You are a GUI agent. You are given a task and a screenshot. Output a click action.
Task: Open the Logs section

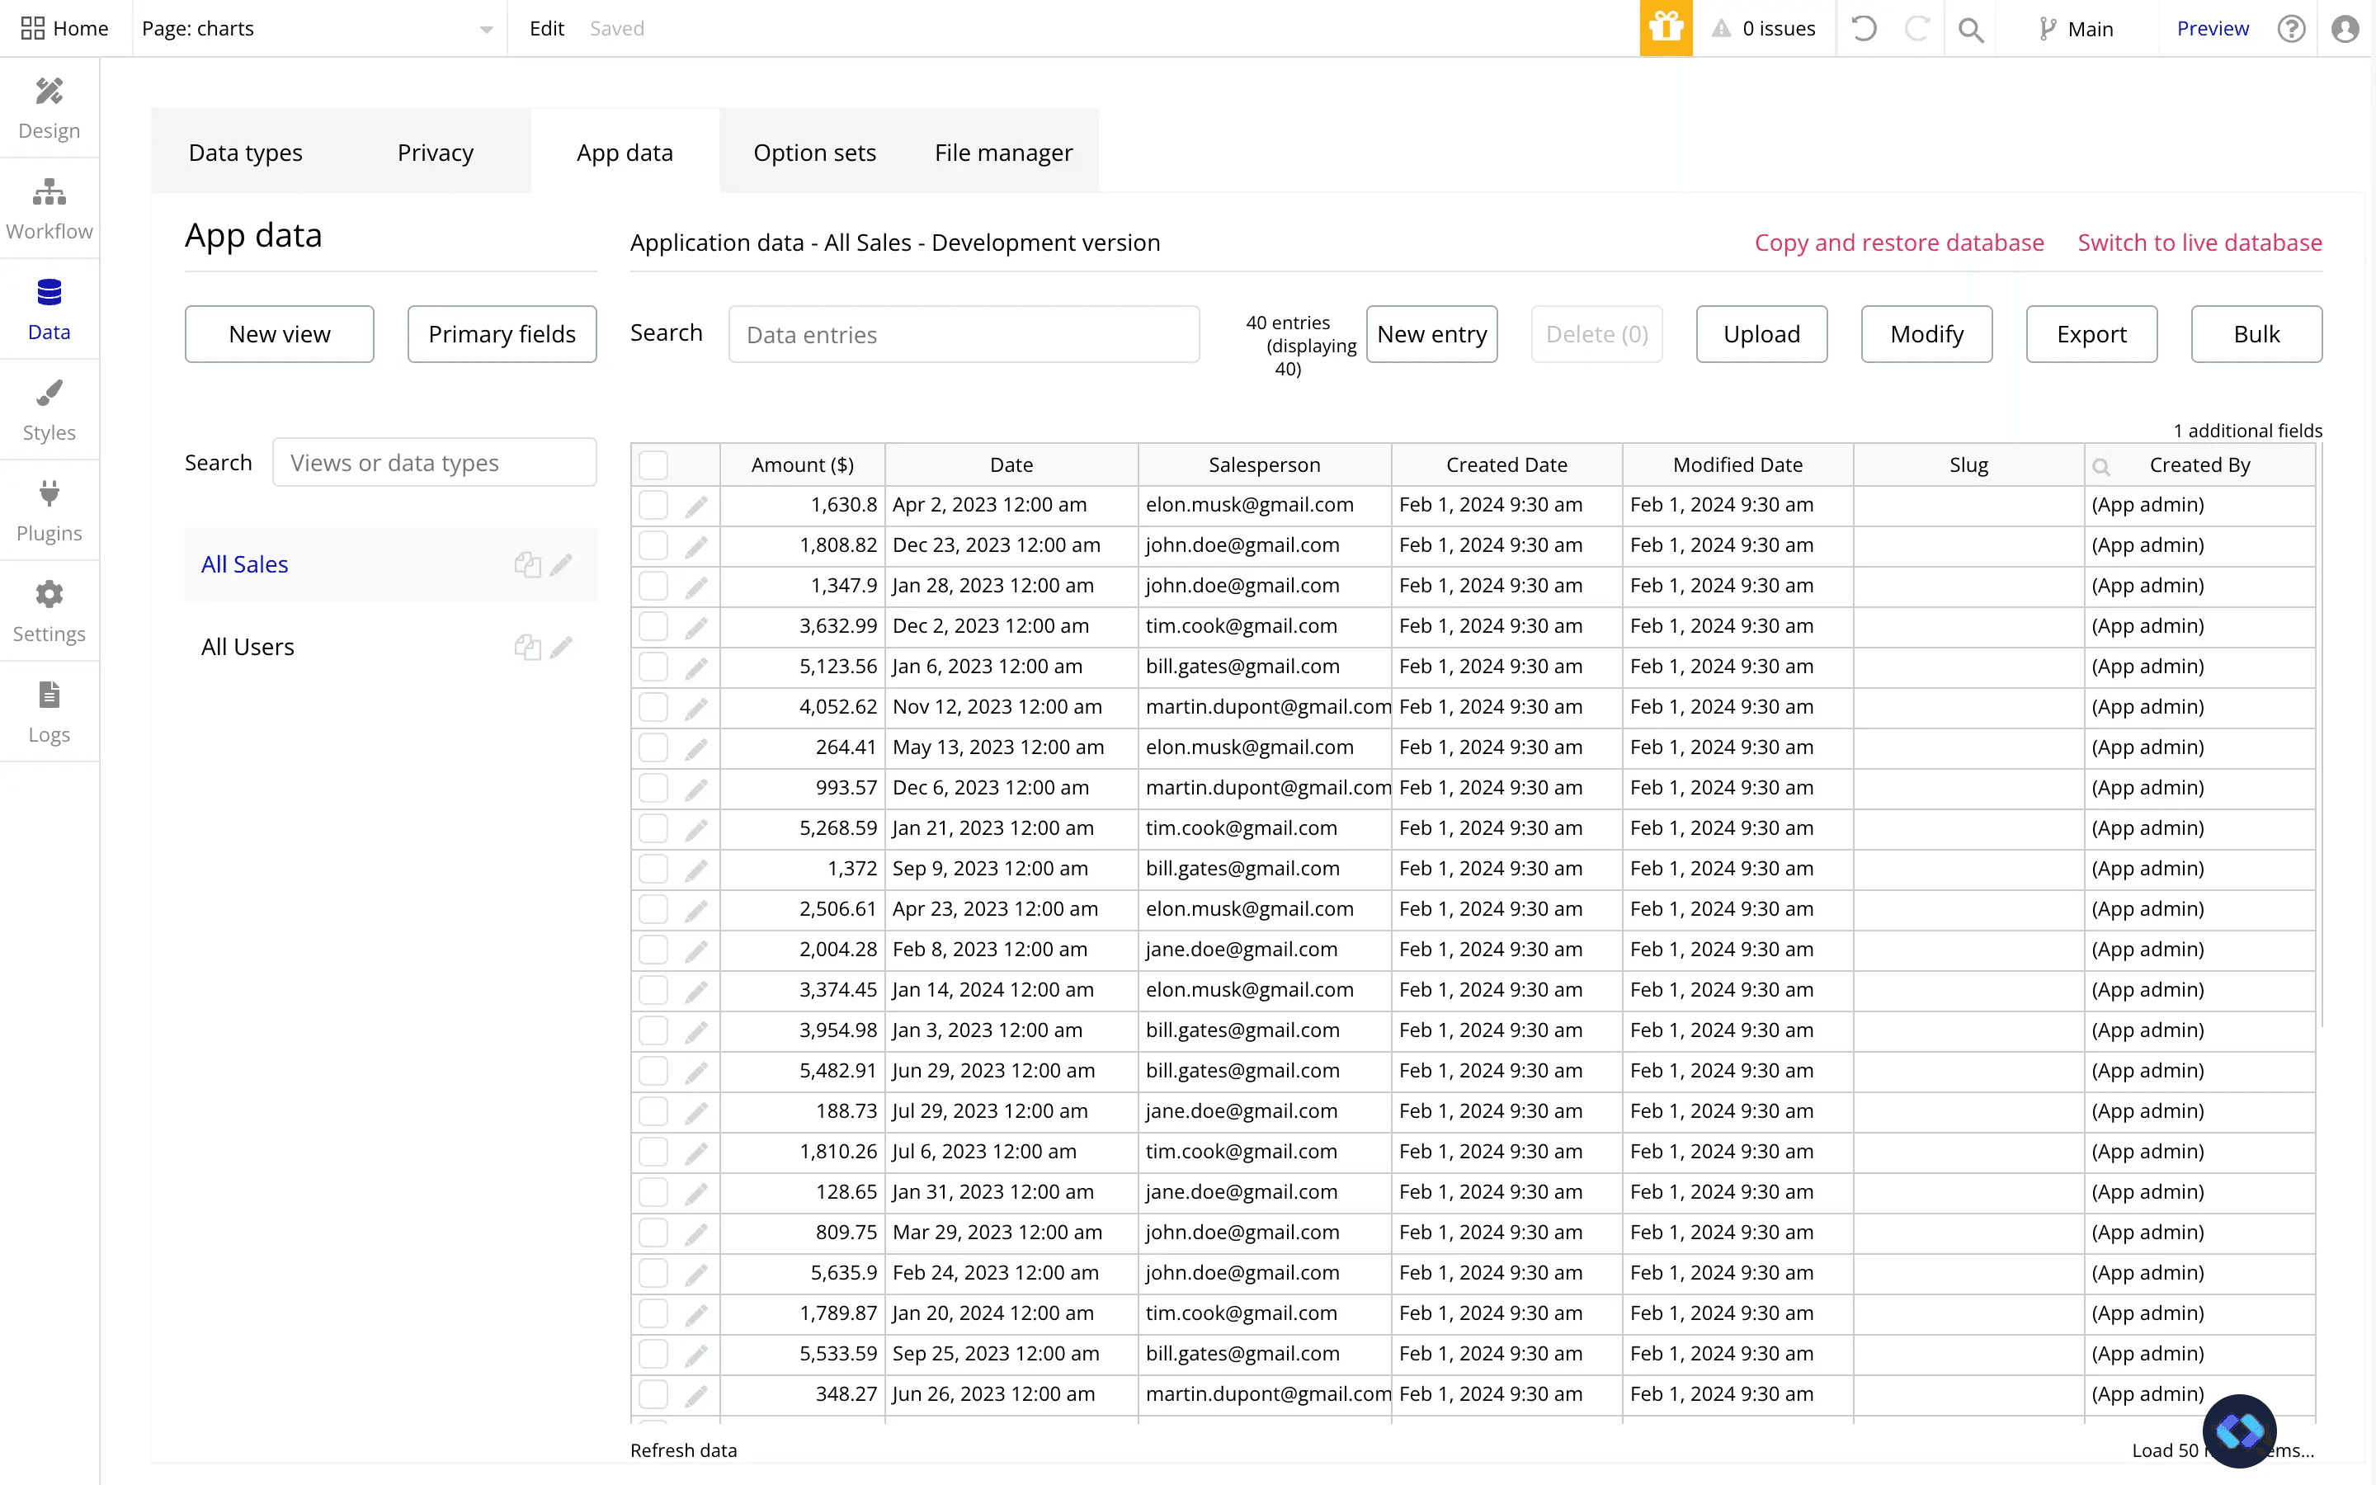point(49,711)
